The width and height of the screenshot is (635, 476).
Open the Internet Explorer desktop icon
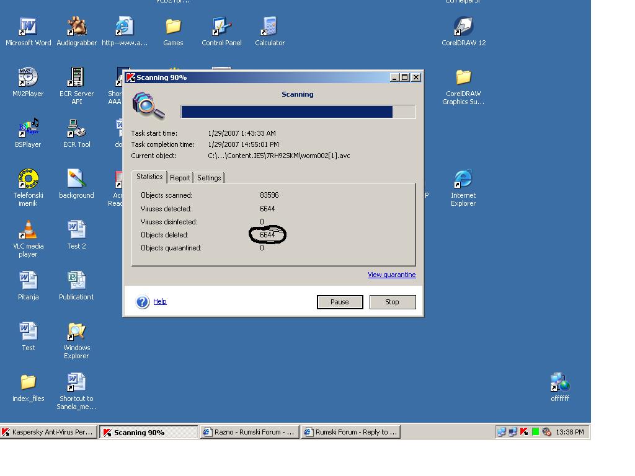463,180
